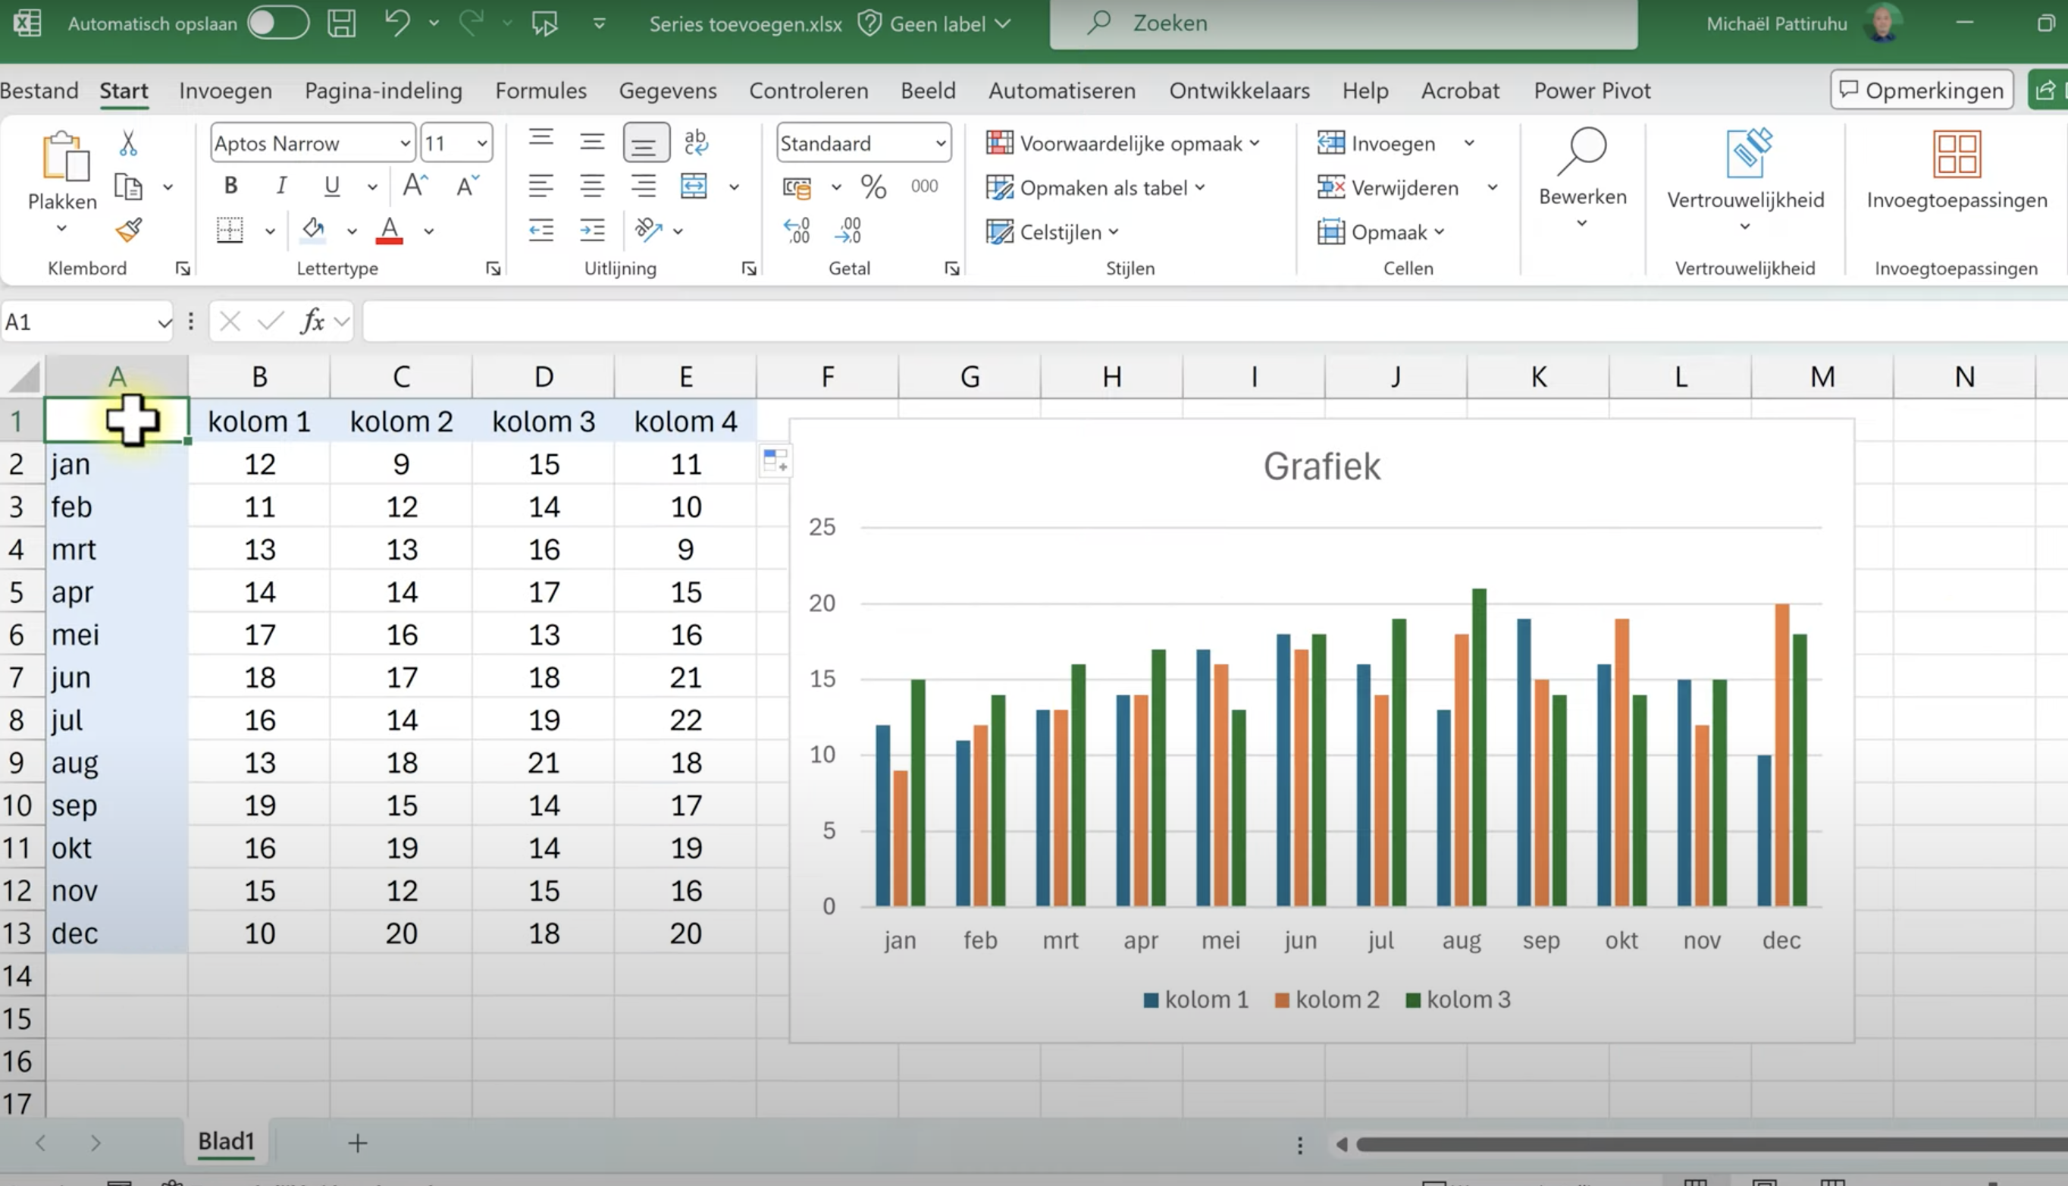Apply the red font color A
2068x1186 pixels.
coord(390,231)
